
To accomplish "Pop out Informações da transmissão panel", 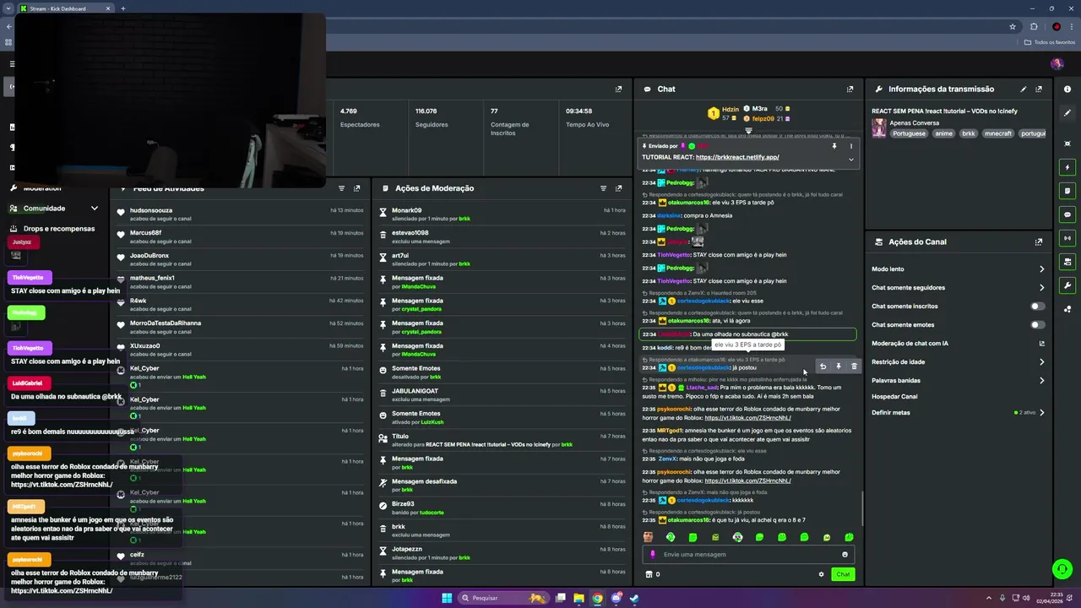I will pyautogui.click(x=1039, y=89).
